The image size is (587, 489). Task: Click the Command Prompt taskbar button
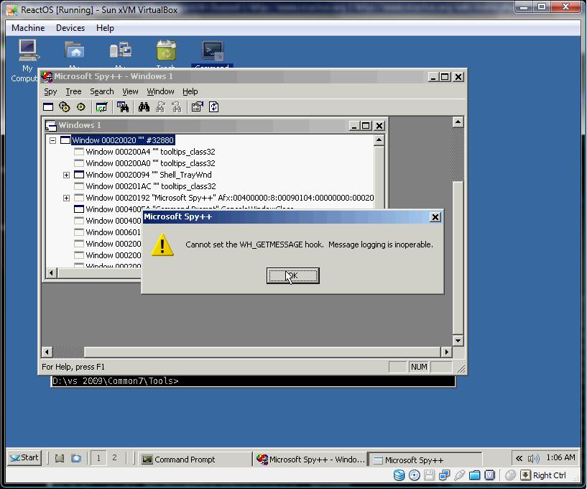195,460
